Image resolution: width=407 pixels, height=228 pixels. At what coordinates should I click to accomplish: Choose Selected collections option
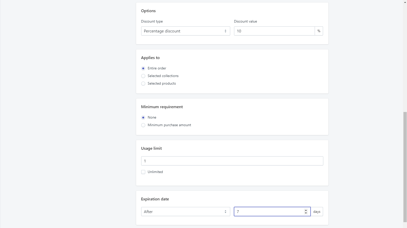pyautogui.click(x=143, y=76)
